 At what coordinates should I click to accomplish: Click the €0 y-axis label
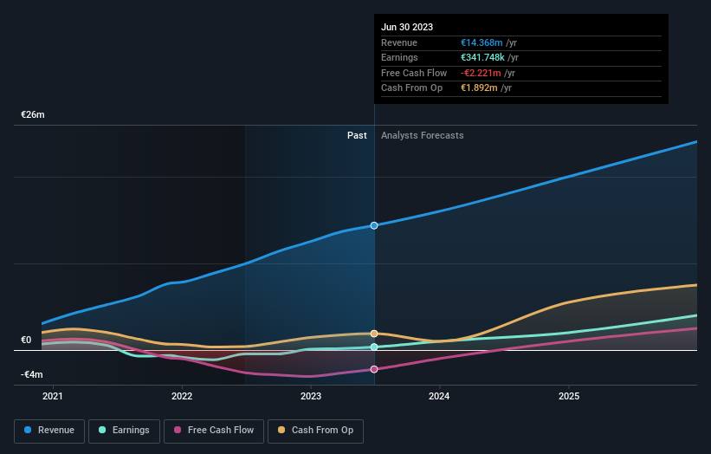tap(26, 340)
